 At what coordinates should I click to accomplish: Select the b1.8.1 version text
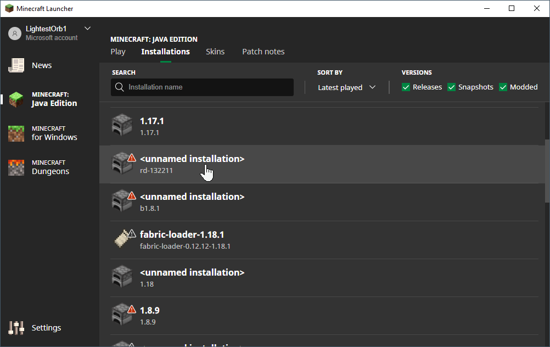pos(150,209)
